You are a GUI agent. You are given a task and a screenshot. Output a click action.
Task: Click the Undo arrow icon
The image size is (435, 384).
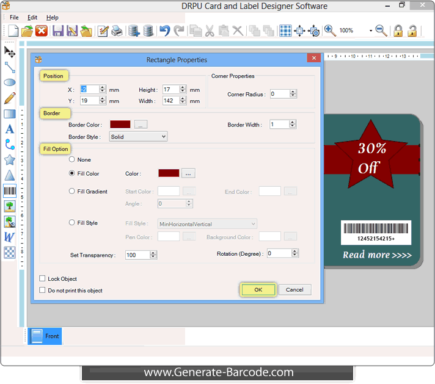(165, 31)
